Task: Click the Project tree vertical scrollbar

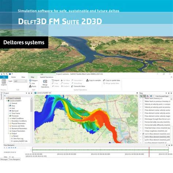Action: pyautogui.click(x=31, y=105)
